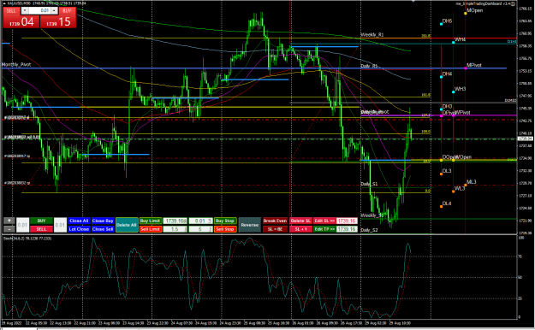Click the Close All button
The height and width of the screenshot is (330, 535).
click(79, 221)
